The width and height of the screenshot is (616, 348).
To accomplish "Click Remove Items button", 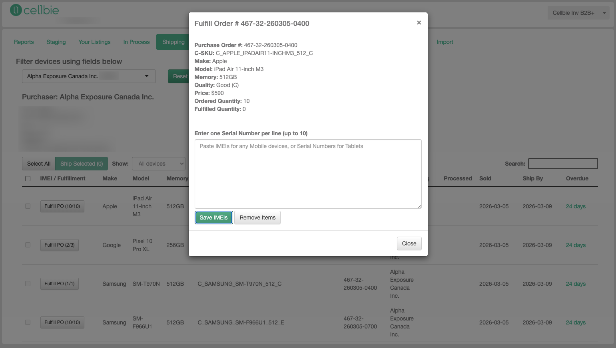I will (x=257, y=217).
